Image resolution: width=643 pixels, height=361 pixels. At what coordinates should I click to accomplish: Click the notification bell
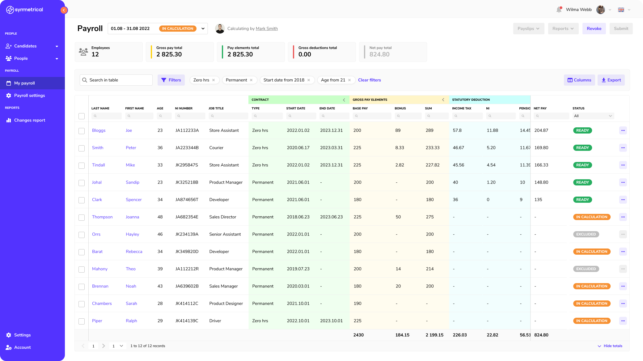[559, 9]
